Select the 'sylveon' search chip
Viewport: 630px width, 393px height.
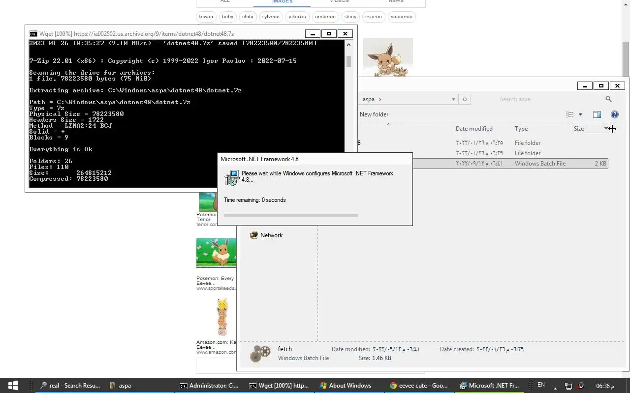(271, 17)
